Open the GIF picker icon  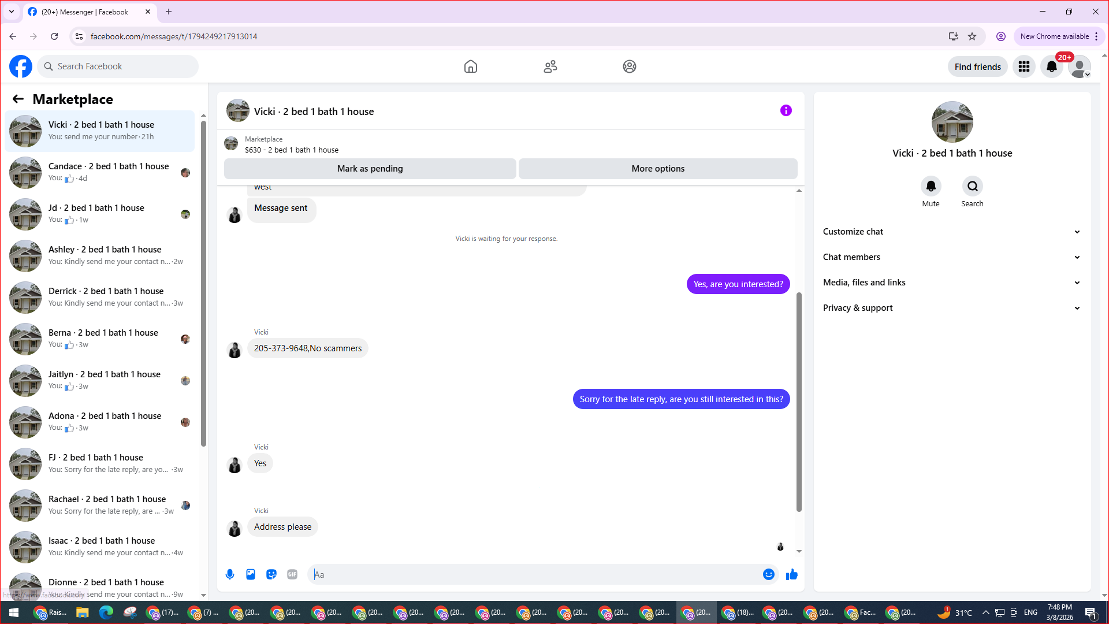click(x=292, y=574)
